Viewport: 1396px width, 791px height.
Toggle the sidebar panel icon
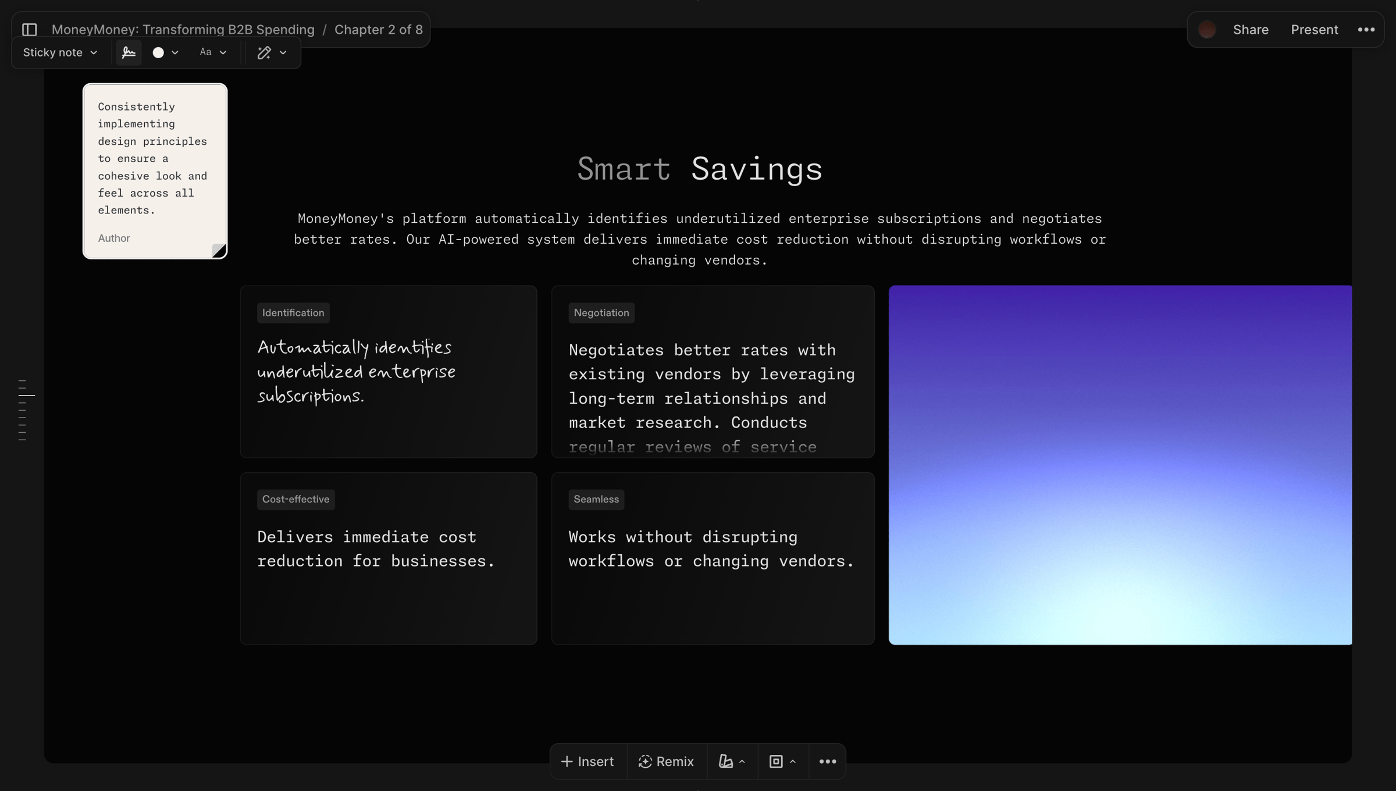pyautogui.click(x=30, y=30)
